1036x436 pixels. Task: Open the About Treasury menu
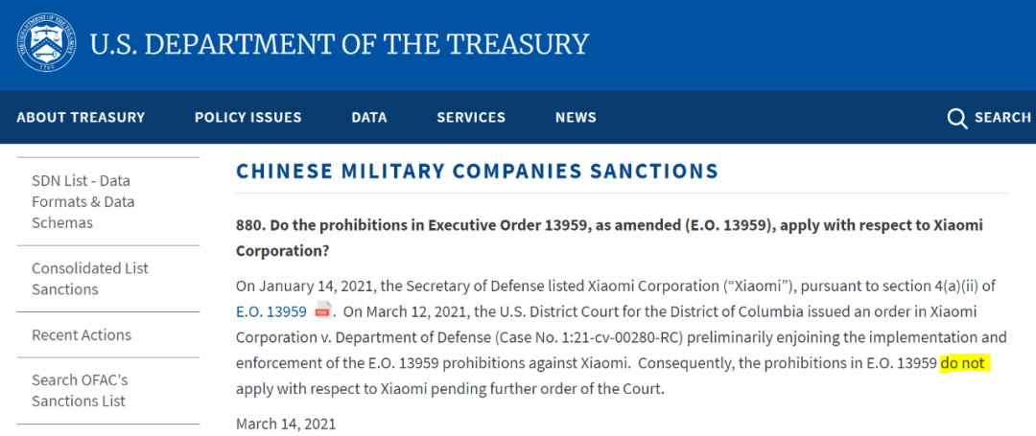point(81,118)
